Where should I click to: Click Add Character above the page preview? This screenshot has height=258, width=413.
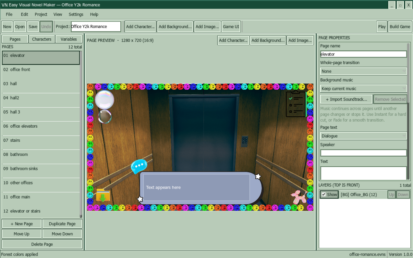pos(233,40)
